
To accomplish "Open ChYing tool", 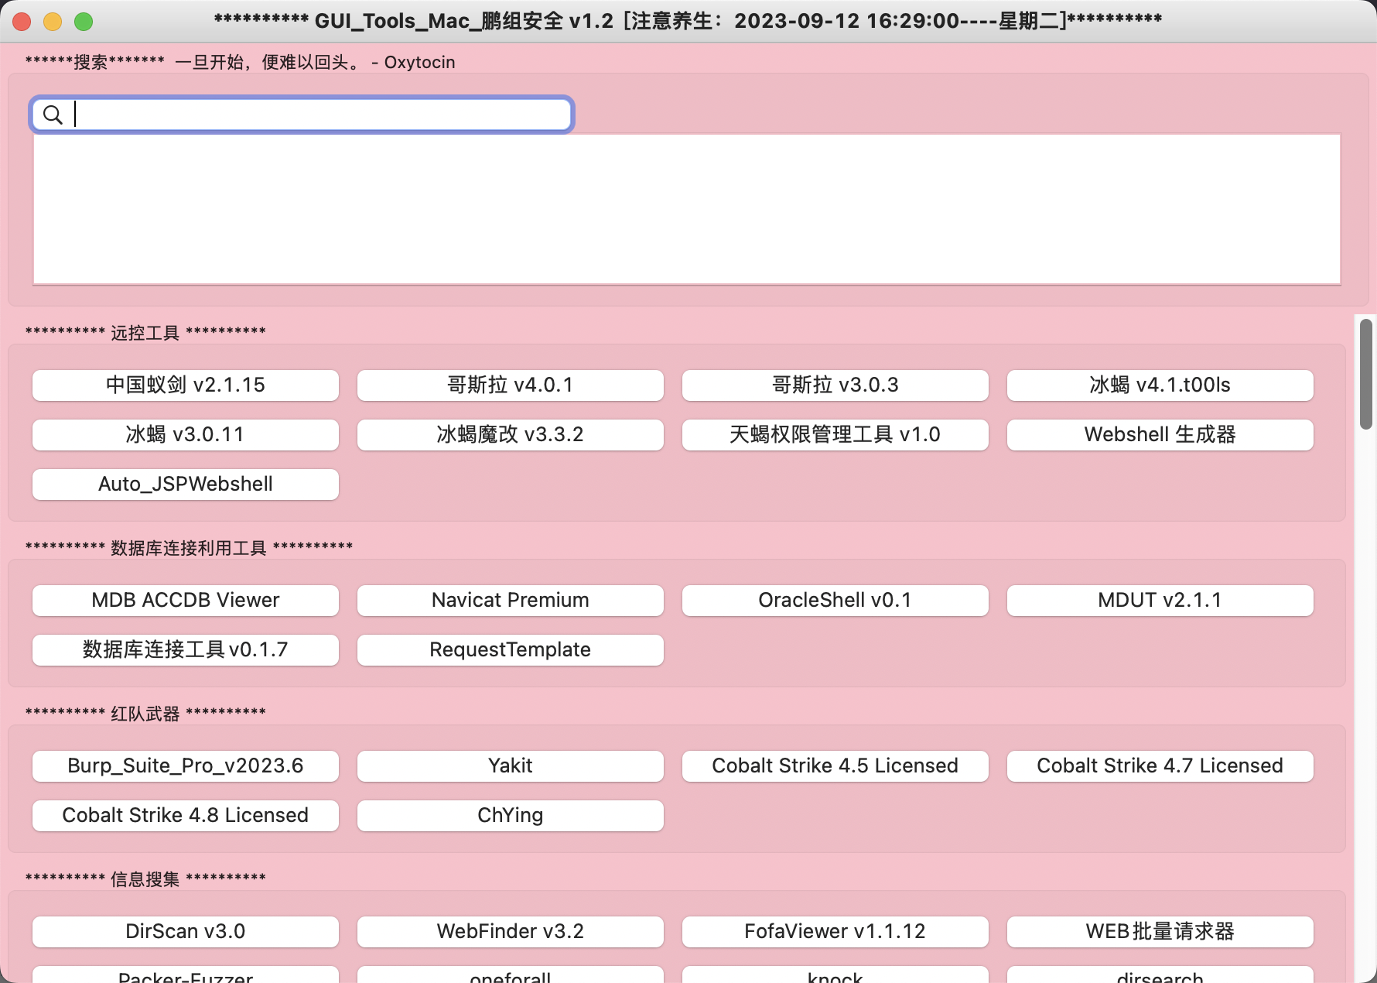I will click(x=511, y=816).
